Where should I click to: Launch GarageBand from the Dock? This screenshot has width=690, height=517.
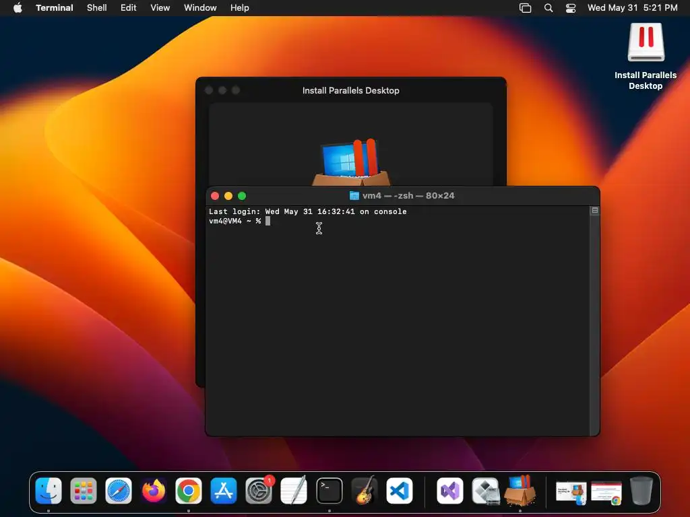point(365,491)
